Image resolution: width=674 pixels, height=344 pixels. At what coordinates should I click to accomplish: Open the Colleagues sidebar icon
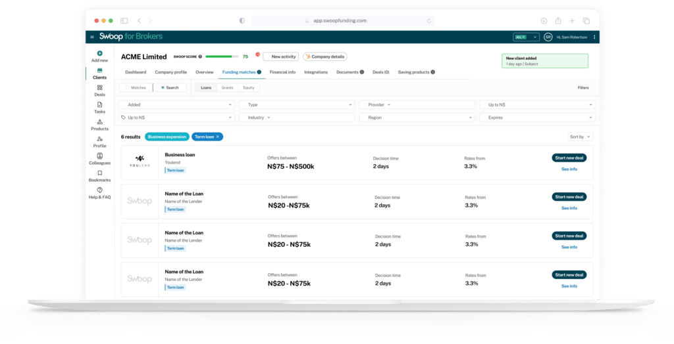(x=100, y=156)
